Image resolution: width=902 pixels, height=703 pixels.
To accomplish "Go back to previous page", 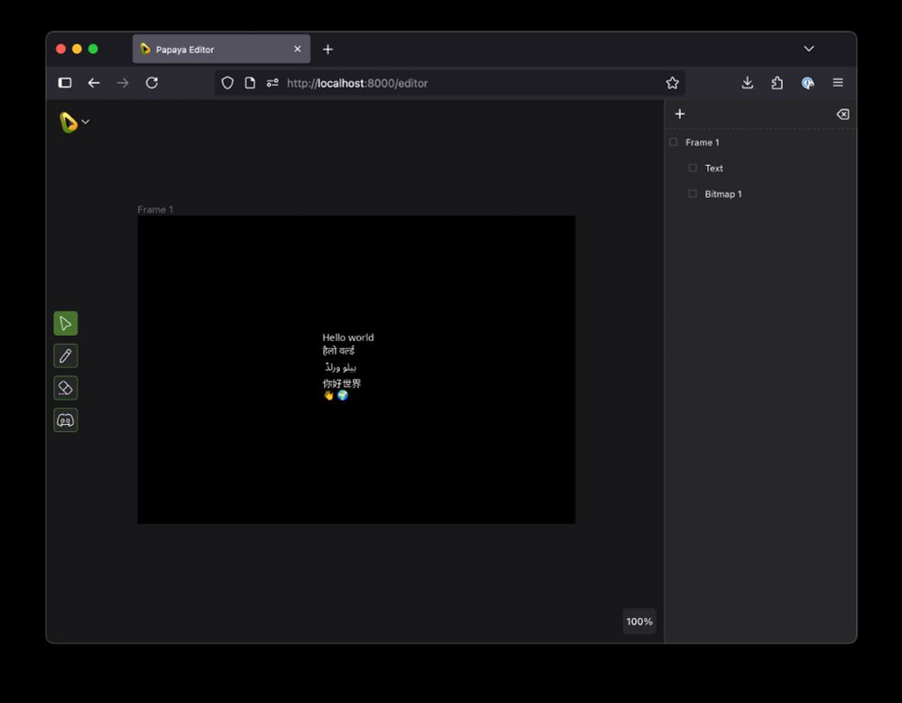I will pyautogui.click(x=94, y=83).
